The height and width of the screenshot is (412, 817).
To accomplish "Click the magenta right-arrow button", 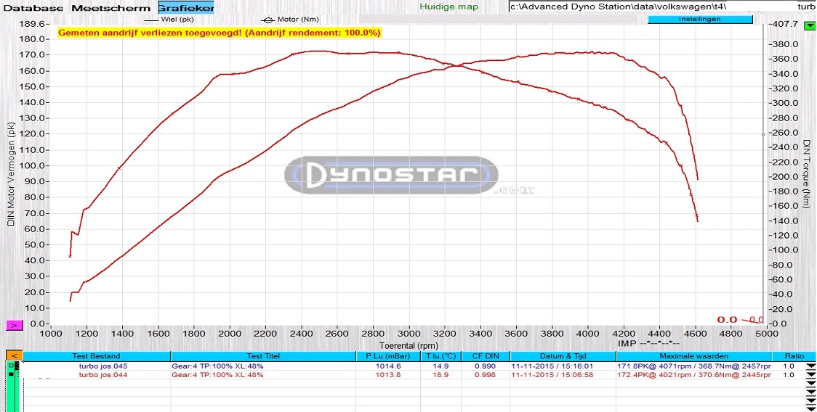I will pyautogui.click(x=16, y=326).
